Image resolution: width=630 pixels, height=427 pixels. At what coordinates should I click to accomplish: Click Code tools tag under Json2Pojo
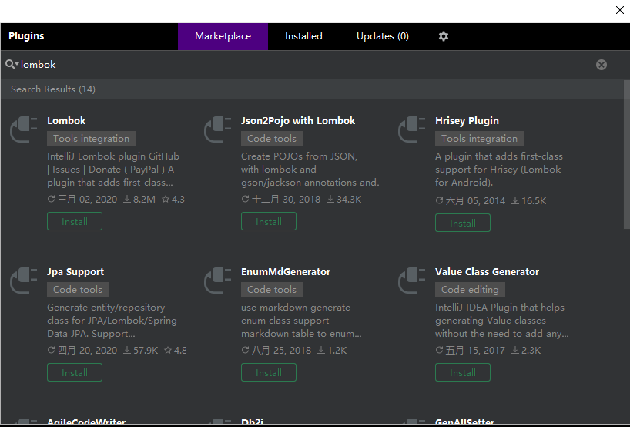(x=272, y=138)
